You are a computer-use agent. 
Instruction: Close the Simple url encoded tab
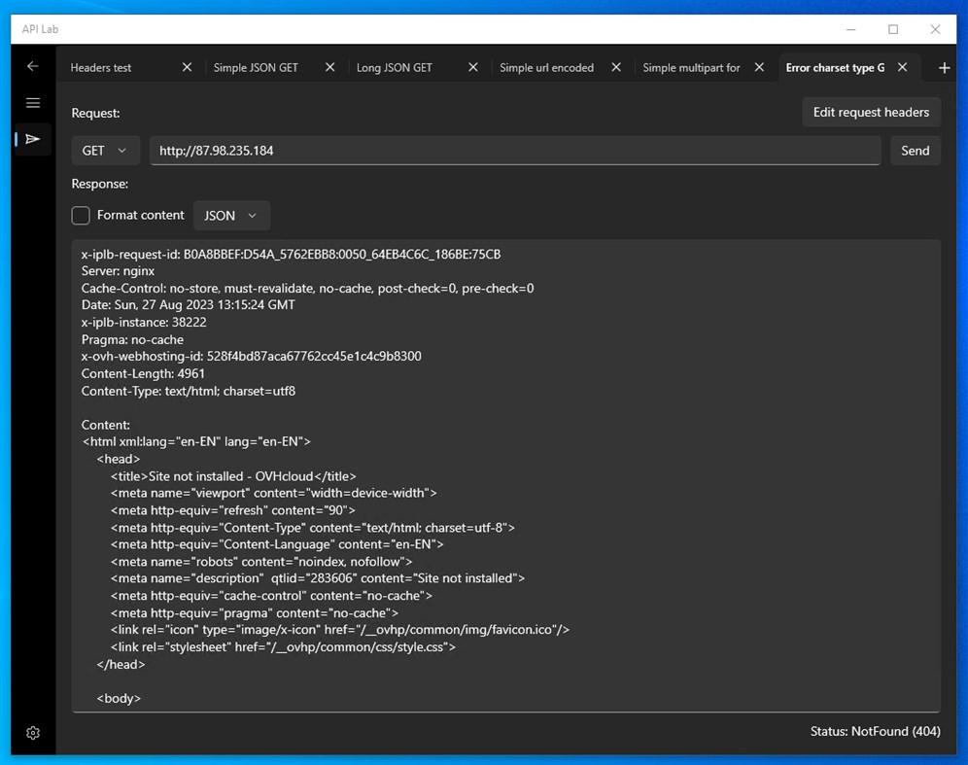point(616,67)
